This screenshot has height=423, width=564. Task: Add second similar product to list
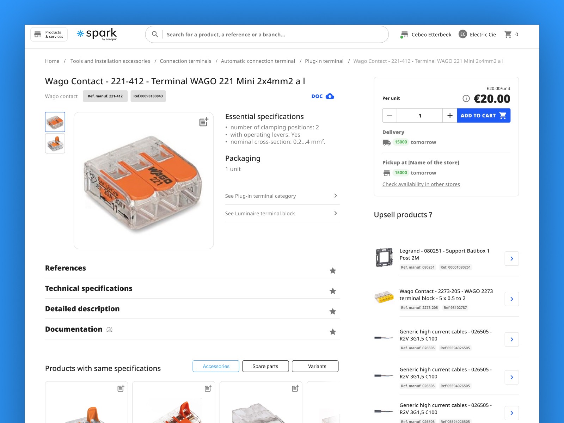pyautogui.click(x=208, y=388)
